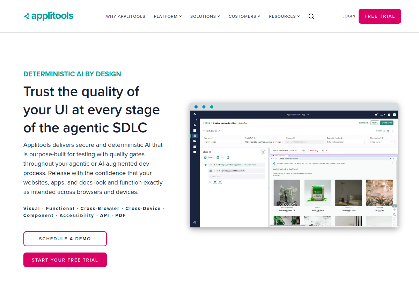Click the image checkpoint icon below steps
The height and width of the screenshot is (286, 419).
[x=215, y=182]
